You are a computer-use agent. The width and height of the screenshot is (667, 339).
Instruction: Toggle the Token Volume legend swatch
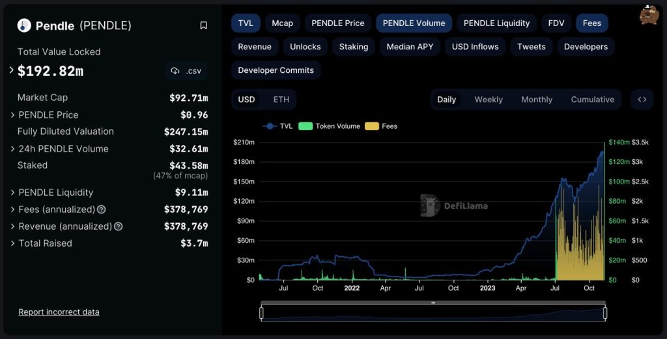[305, 126]
